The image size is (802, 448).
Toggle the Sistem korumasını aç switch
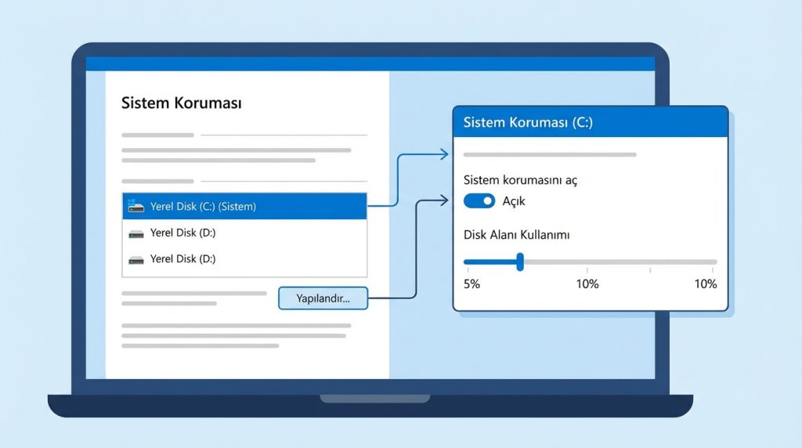coord(479,201)
